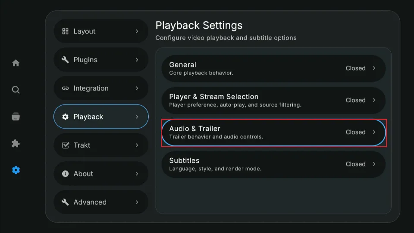Open the Library icon in sidebar
414x233 pixels.
16,116
